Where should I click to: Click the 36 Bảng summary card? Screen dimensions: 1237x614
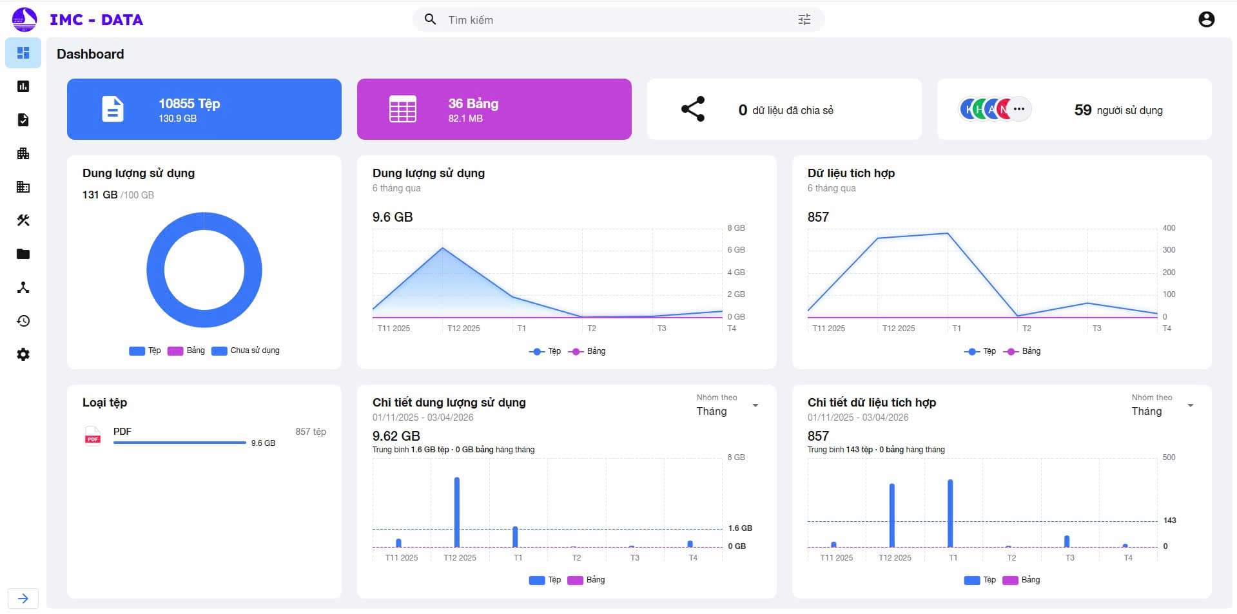click(494, 110)
